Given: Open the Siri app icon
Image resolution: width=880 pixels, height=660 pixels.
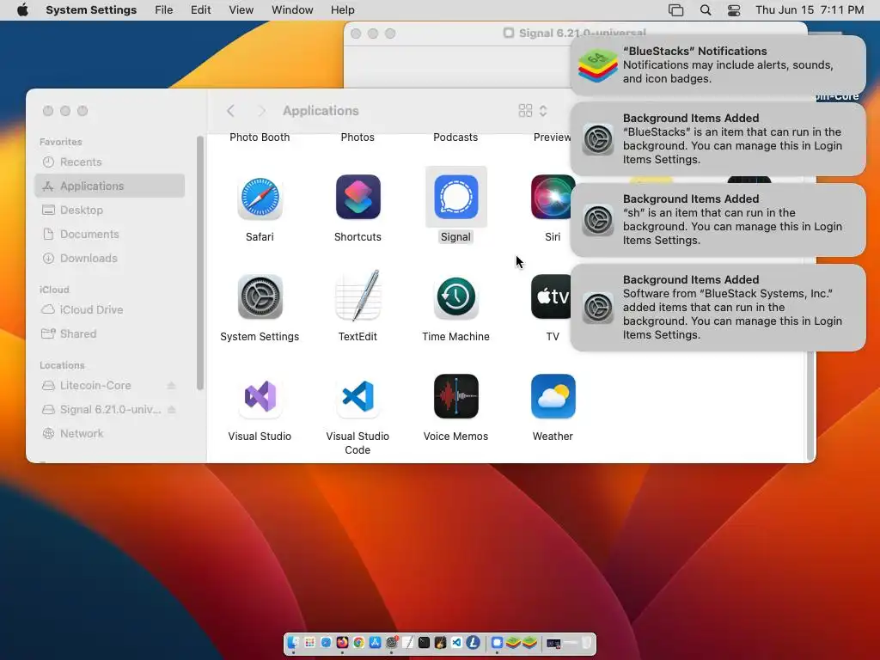Looking at the screenshot, I should pos(553,197).
